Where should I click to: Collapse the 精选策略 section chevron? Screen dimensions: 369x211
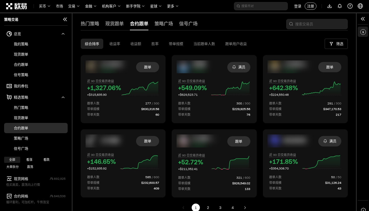(63, 97)
